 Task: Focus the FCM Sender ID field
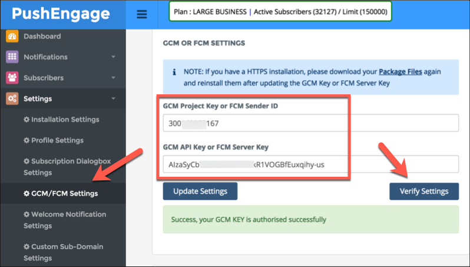[310, 123]
